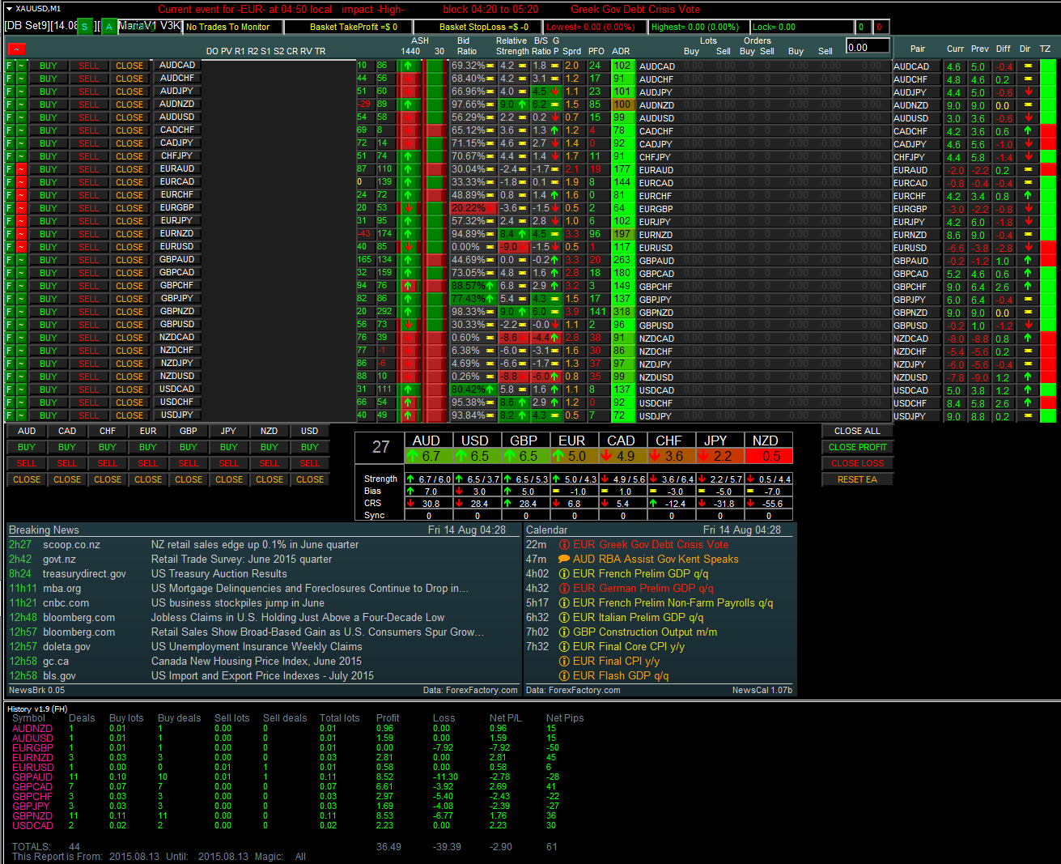Select the USD basket header button
Screen dimensions: 1061x864
(310, 431)
